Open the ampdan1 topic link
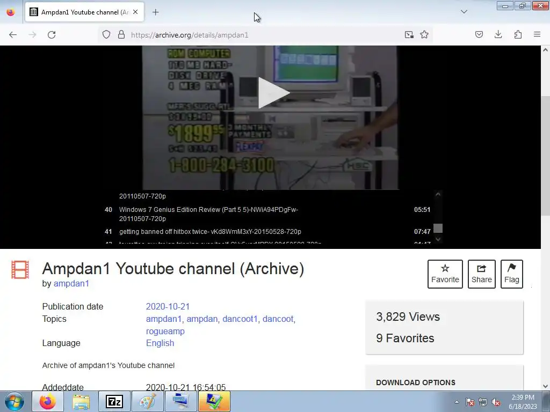The width and height of the screenshot is (550, 412). (x=163, y=319)
